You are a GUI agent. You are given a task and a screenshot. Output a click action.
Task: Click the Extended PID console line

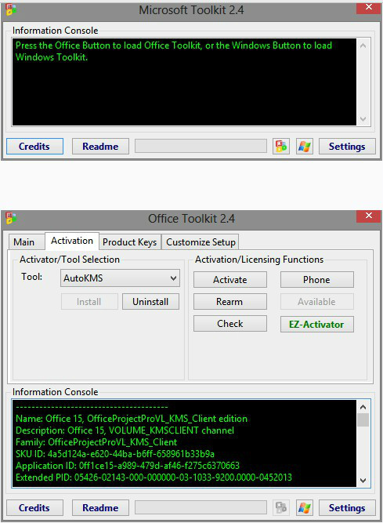[154, 478]
